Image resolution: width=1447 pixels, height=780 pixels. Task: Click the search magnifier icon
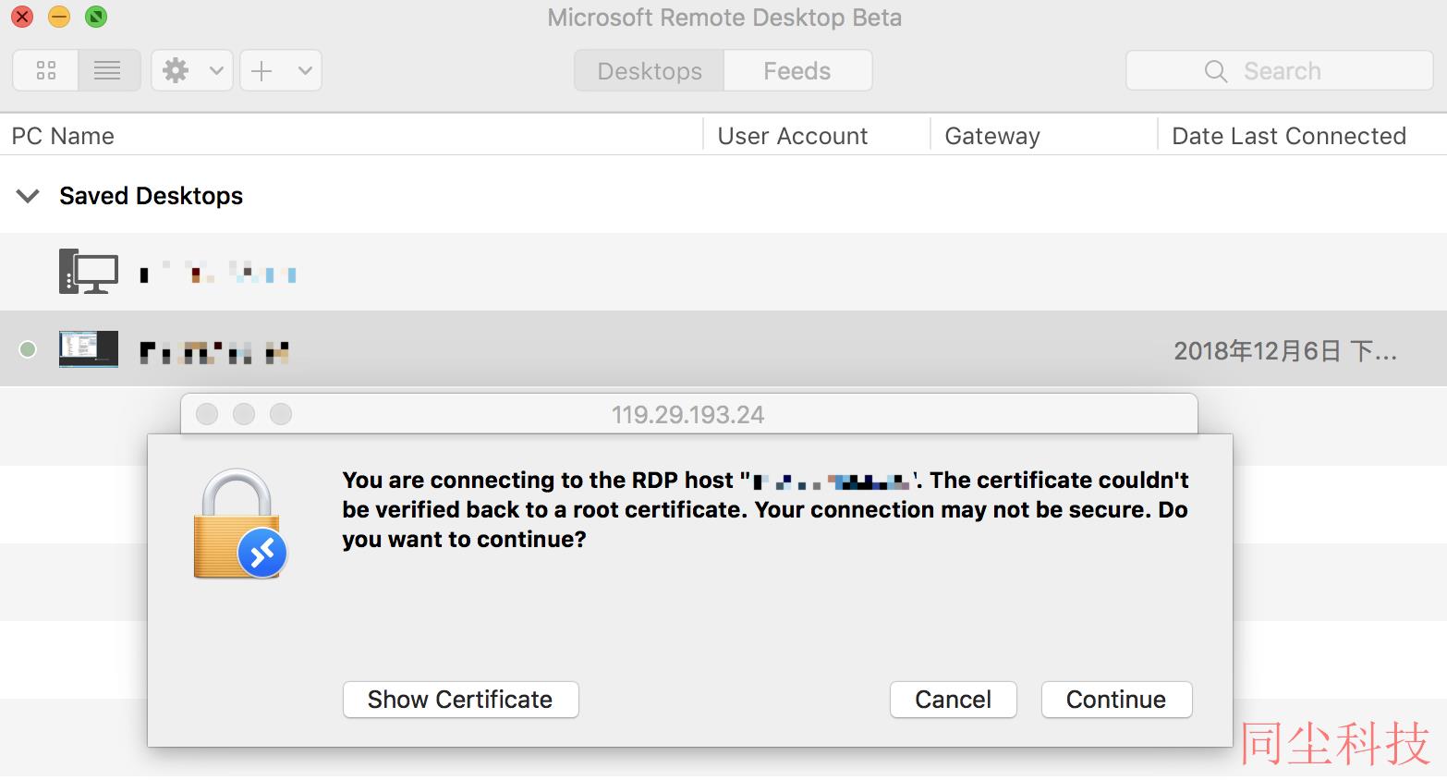(1216, 71)
